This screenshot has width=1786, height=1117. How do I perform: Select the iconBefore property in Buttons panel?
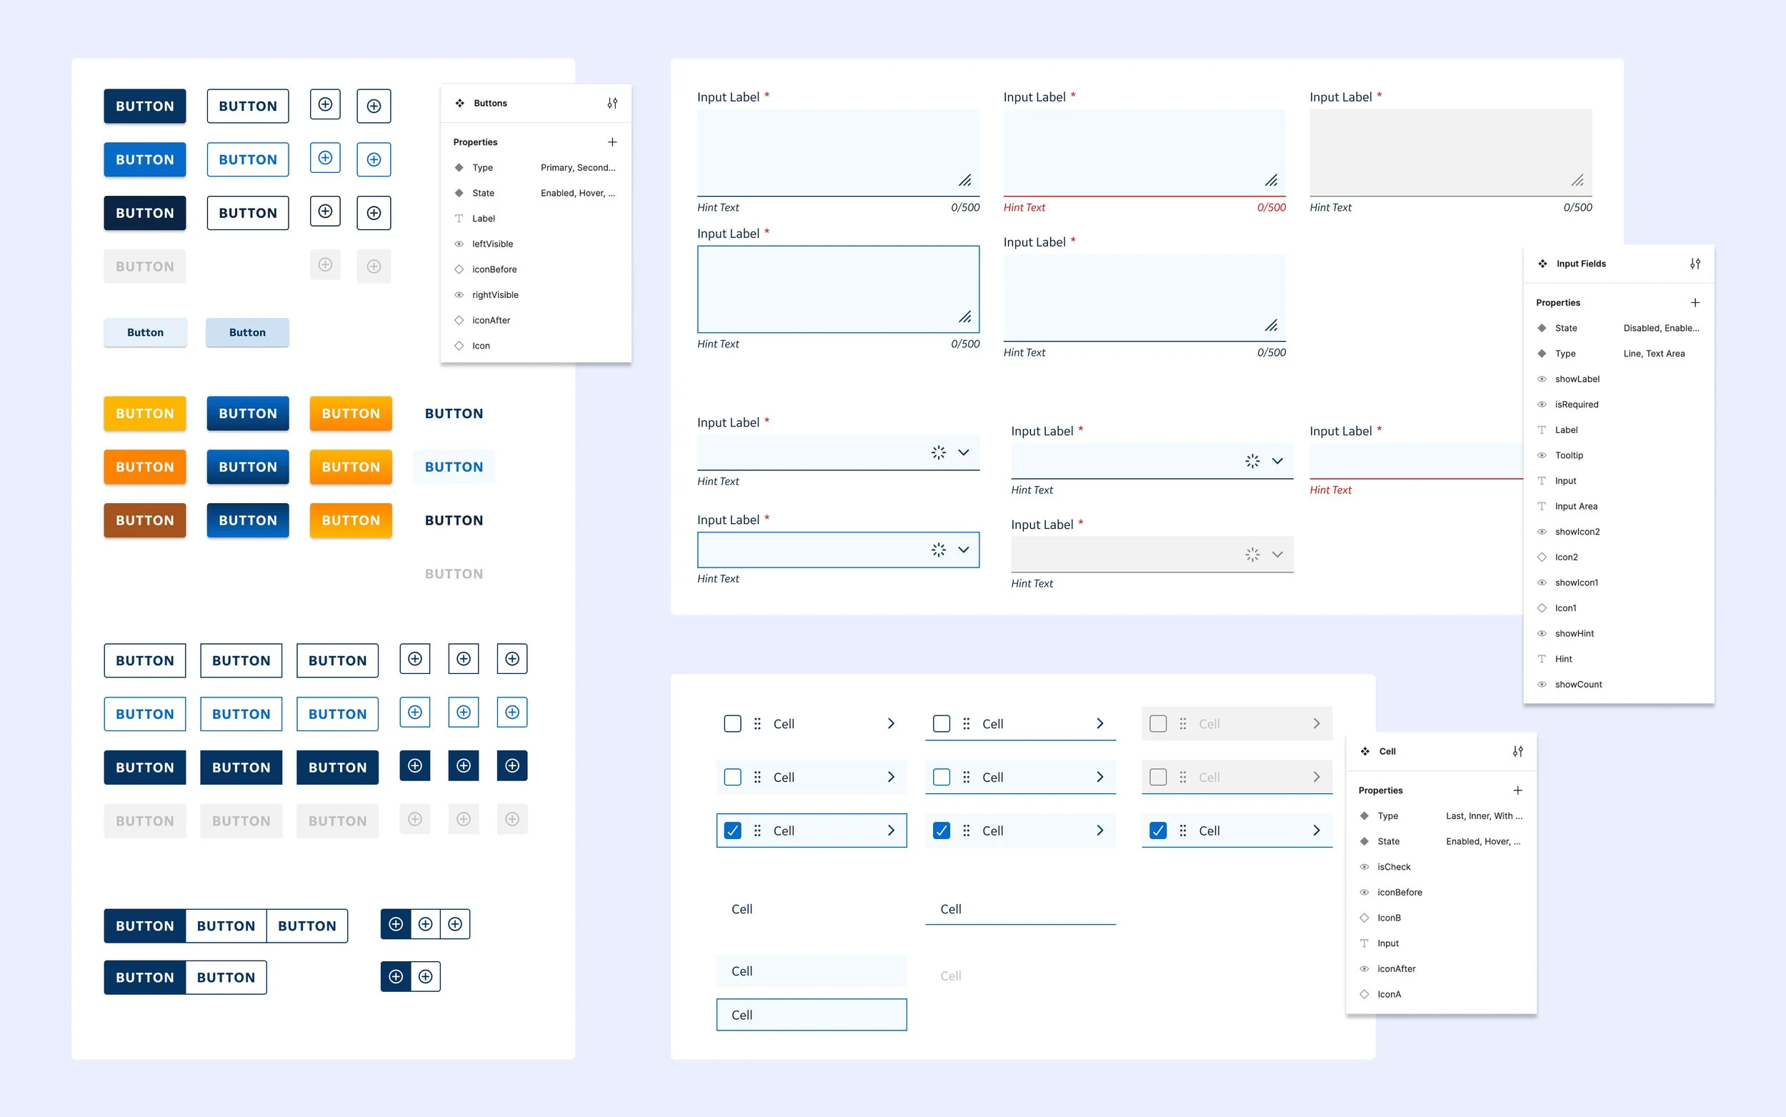click(x=494, y=269)
